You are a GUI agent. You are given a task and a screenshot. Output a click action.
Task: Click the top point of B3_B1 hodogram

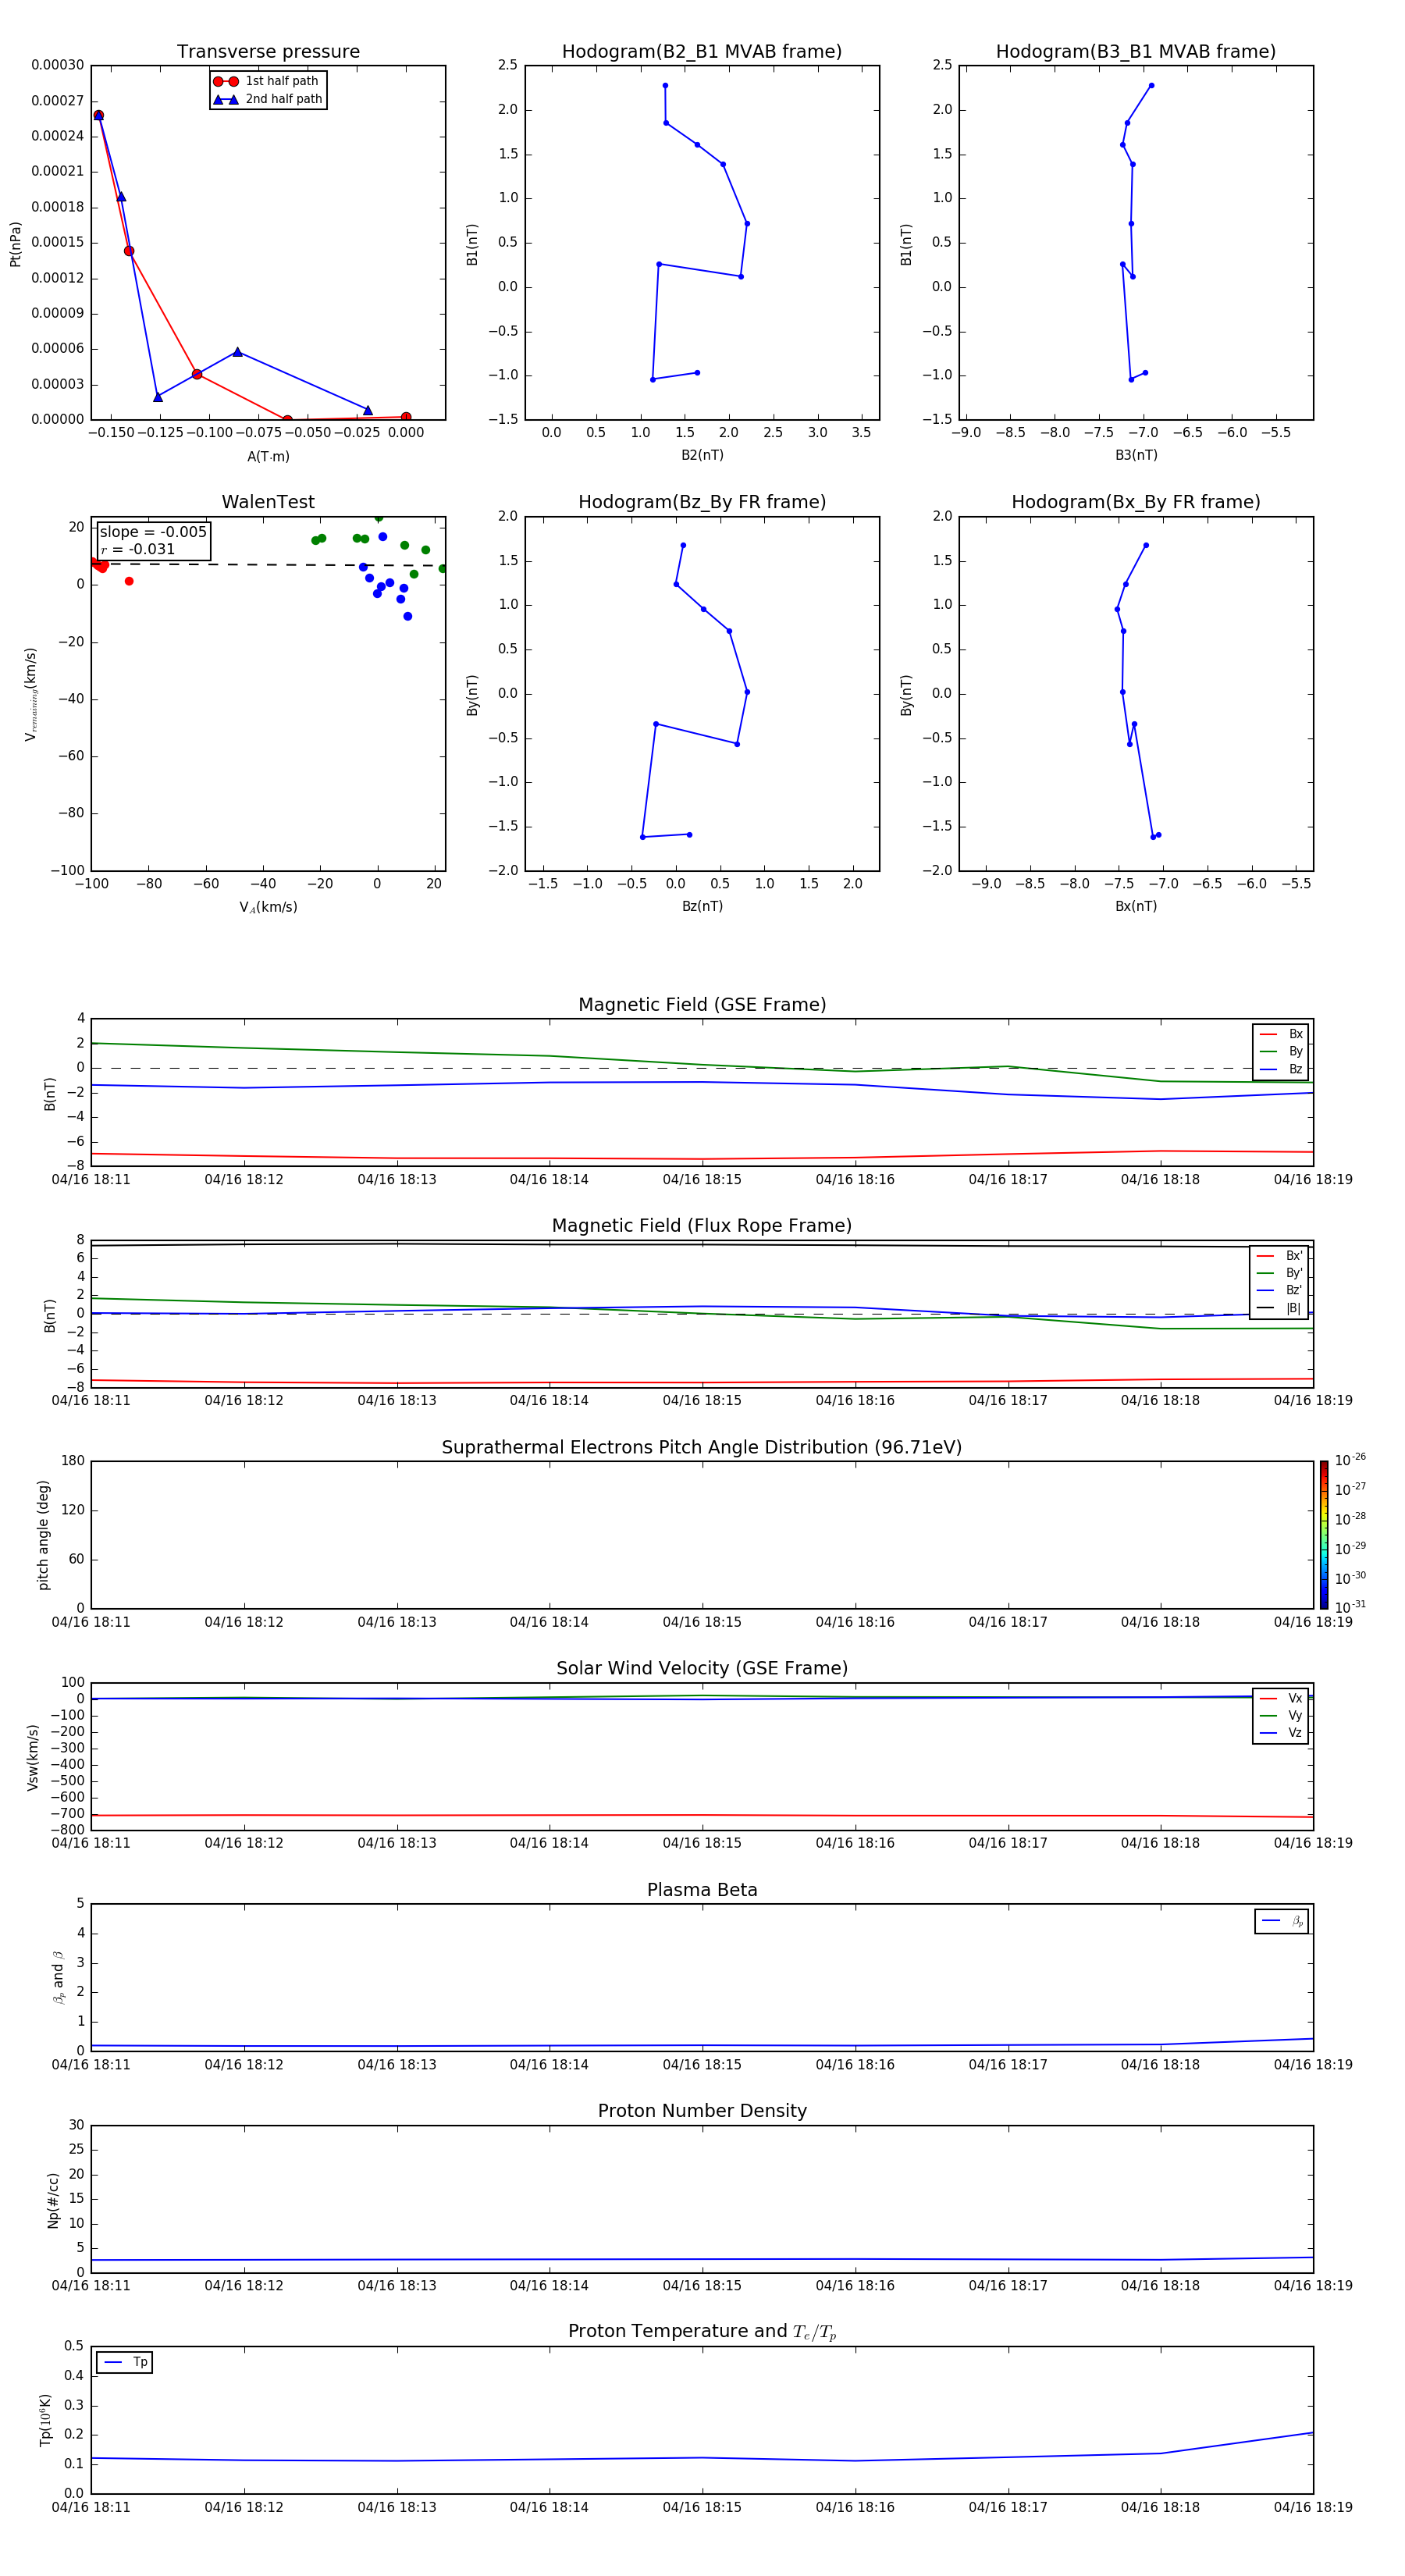tap(1151, 85)
